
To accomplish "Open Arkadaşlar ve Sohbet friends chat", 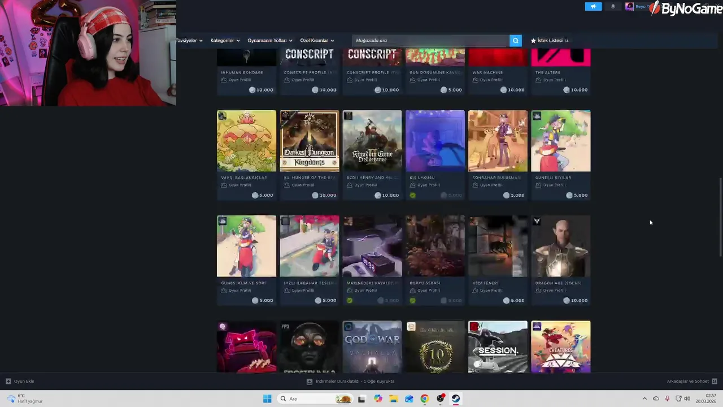I will click(x=692, y=381).
